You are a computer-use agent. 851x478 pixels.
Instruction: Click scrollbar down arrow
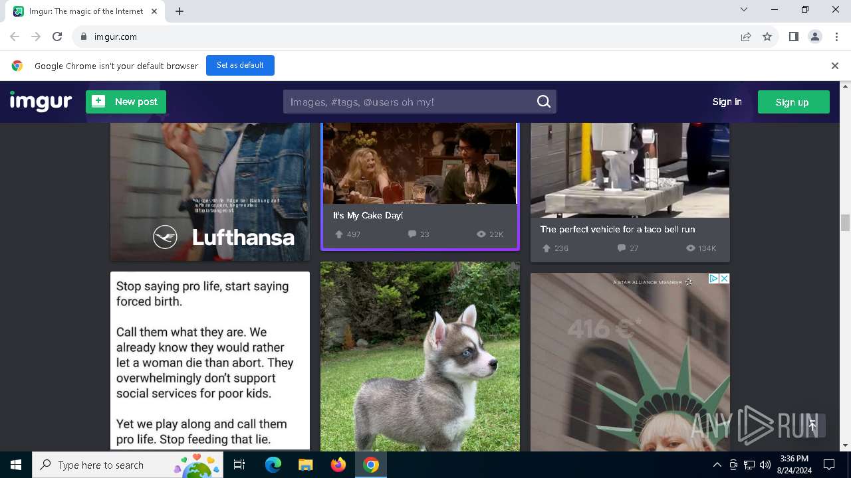coord(845,445)
